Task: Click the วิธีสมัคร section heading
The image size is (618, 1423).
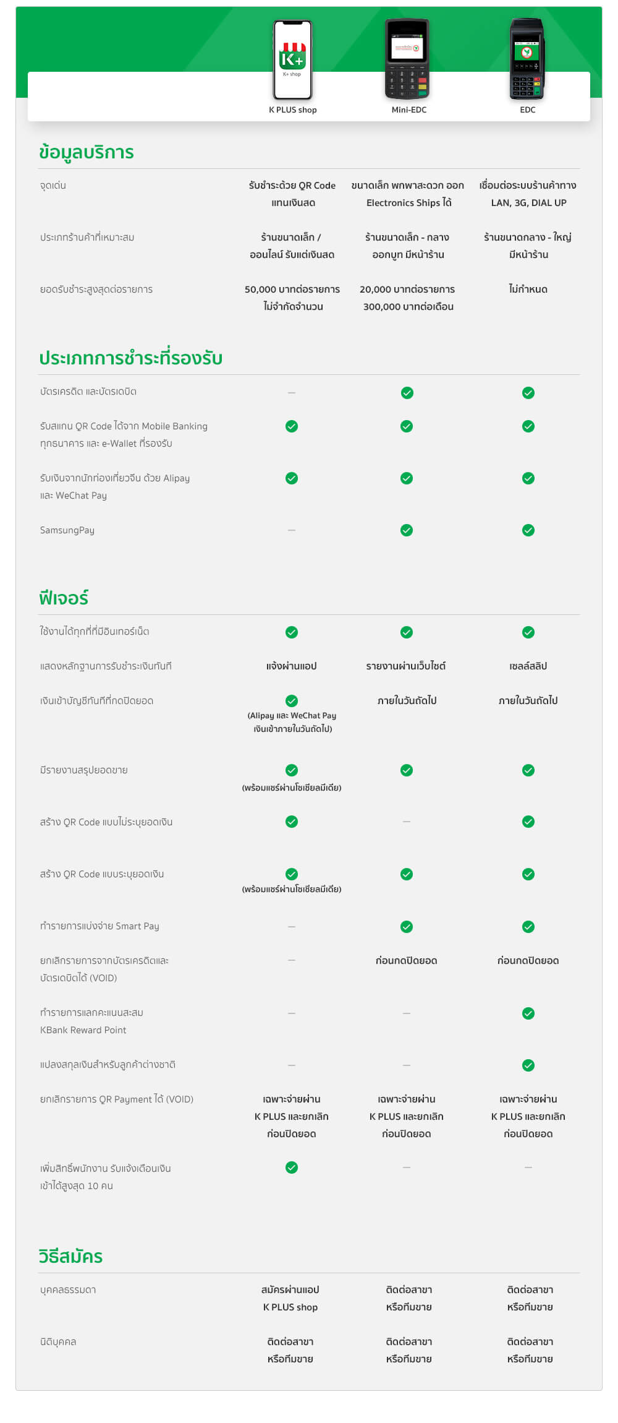Action: click(x=70, y=1257)
